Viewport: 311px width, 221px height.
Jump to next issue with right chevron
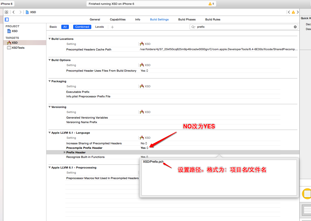pyautogui.click(x=298, y=12)
